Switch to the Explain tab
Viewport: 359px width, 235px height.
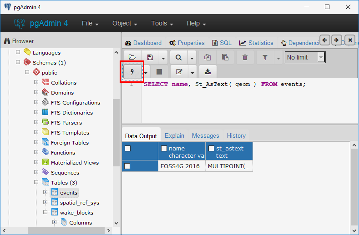click(174, 136)
